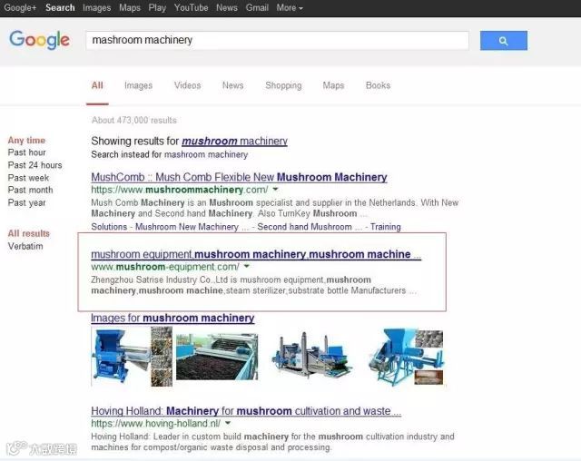Click Hoving Holland: Leader in custom build snippet
The height and width of the screenshot is (461, 581).
click(272, 442)
